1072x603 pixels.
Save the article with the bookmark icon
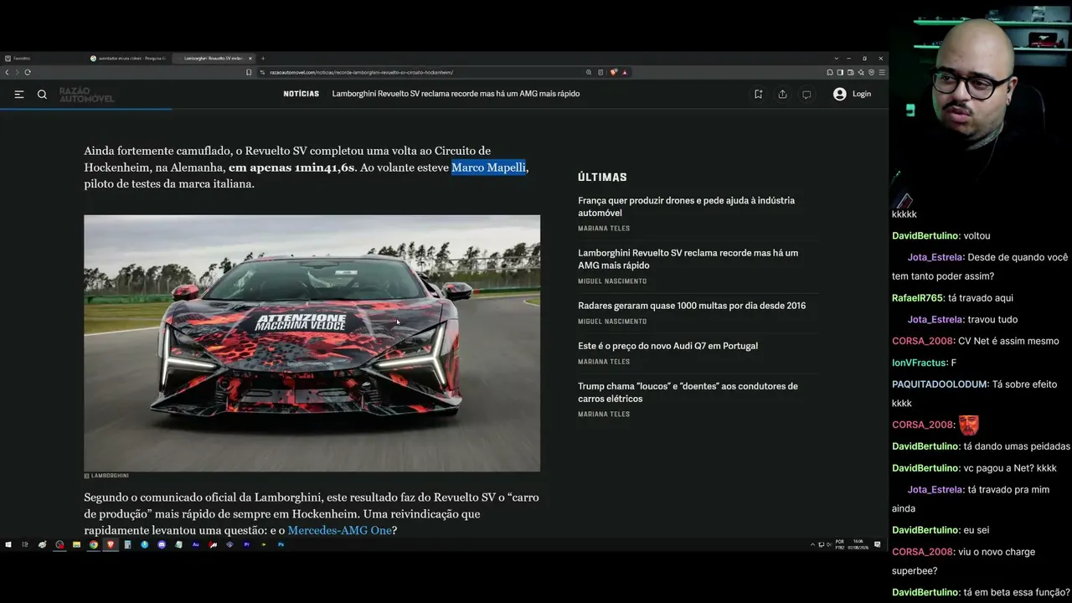coord(758,95)
